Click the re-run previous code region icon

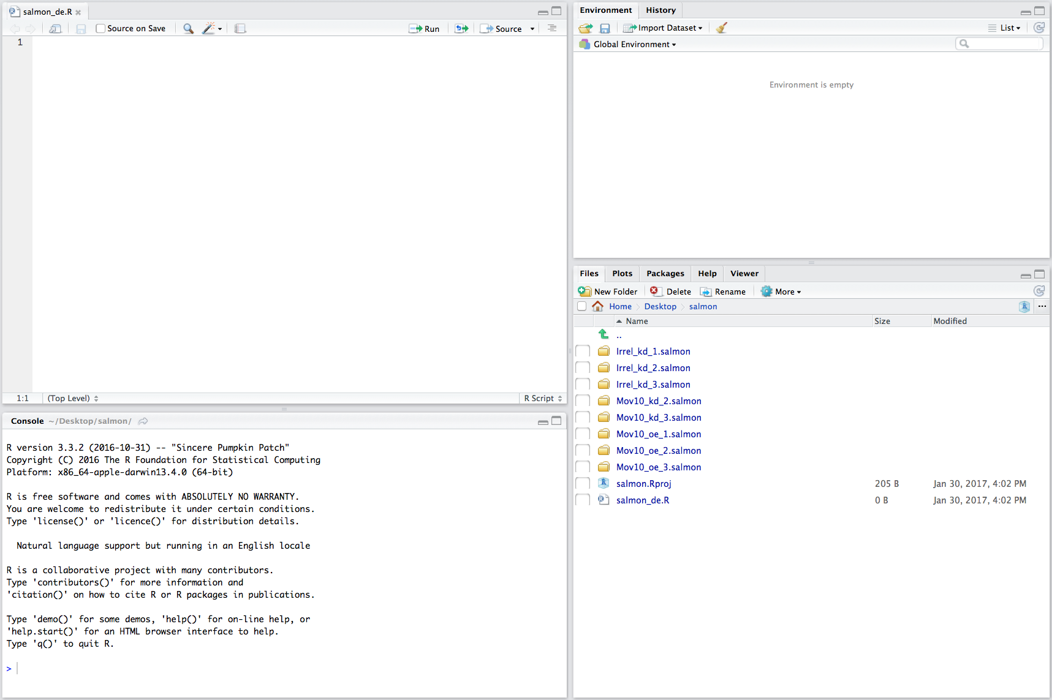pyautogui.click(x=461, y=29)
